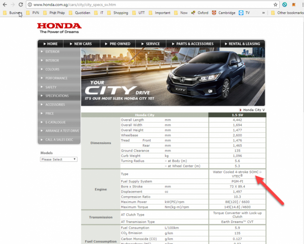Reload the page with the refresh icon
The width and height of the screenshot is (304, 244).
(21, 4)
